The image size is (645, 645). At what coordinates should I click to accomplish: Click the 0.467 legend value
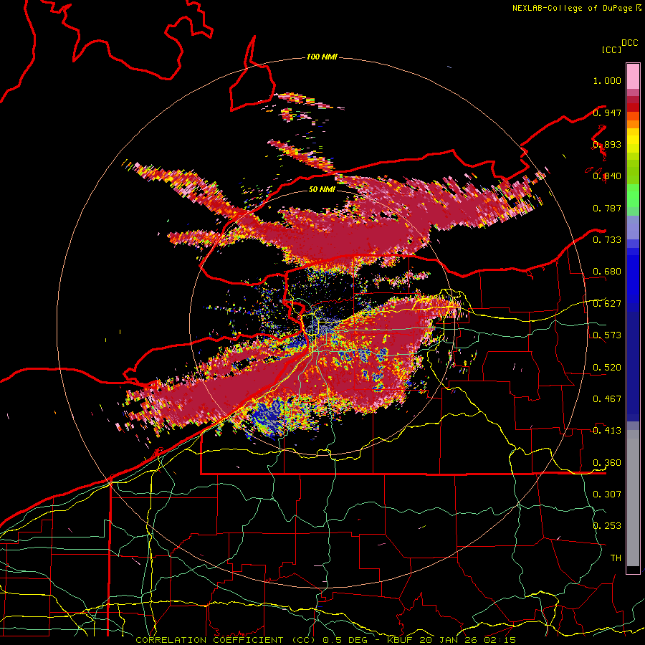coord(607,399)
